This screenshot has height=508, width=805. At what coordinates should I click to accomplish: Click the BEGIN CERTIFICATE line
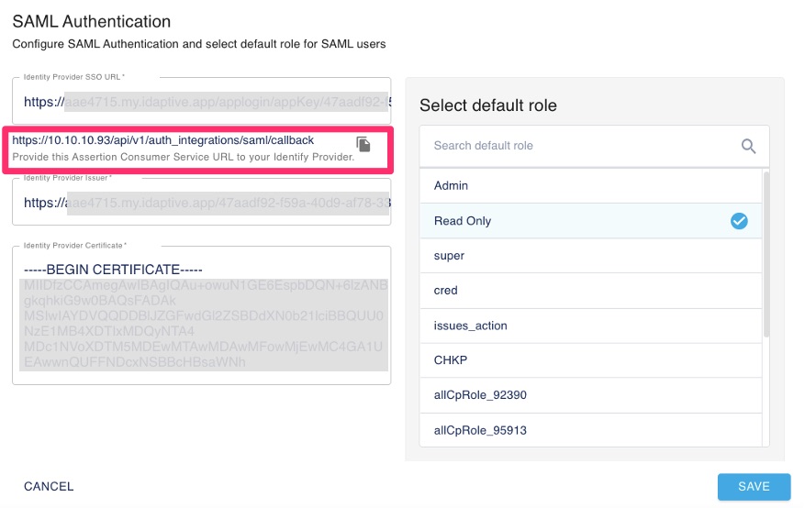pos(114,270)
